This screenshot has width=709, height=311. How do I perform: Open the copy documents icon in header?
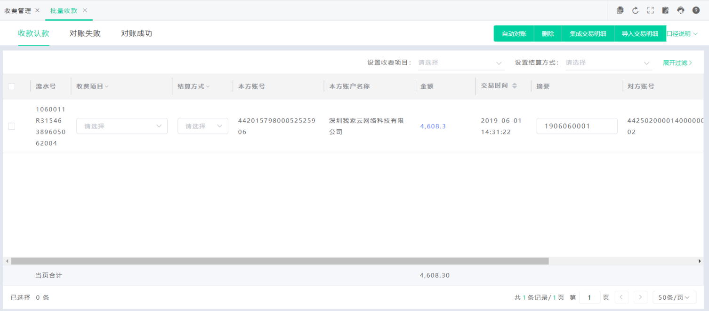coord(620,10)
